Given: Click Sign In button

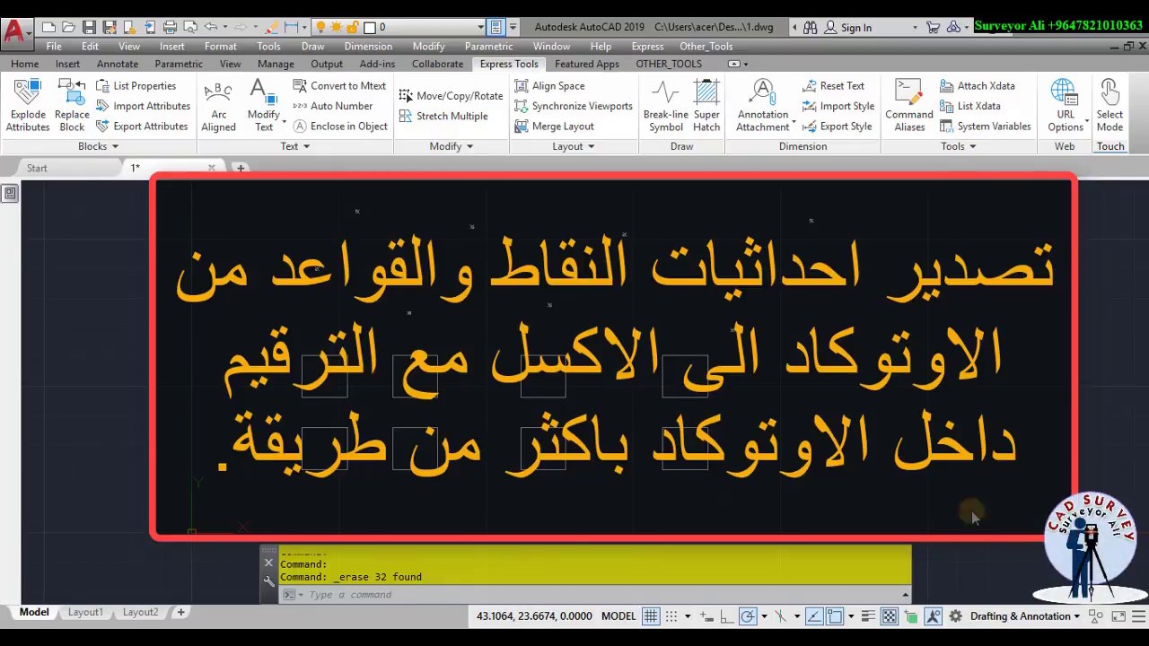Looking at the screenshot, I should click(847, 28).
